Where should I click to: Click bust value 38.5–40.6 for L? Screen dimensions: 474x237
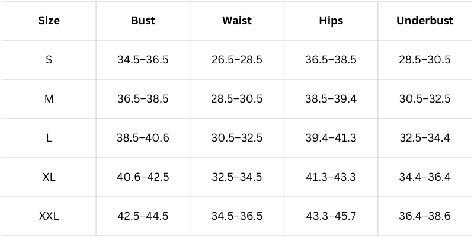pyautogui.click(x=143, y=138)
